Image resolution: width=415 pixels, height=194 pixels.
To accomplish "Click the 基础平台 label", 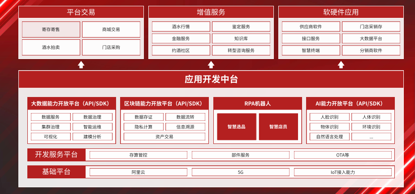I will 56,172.
